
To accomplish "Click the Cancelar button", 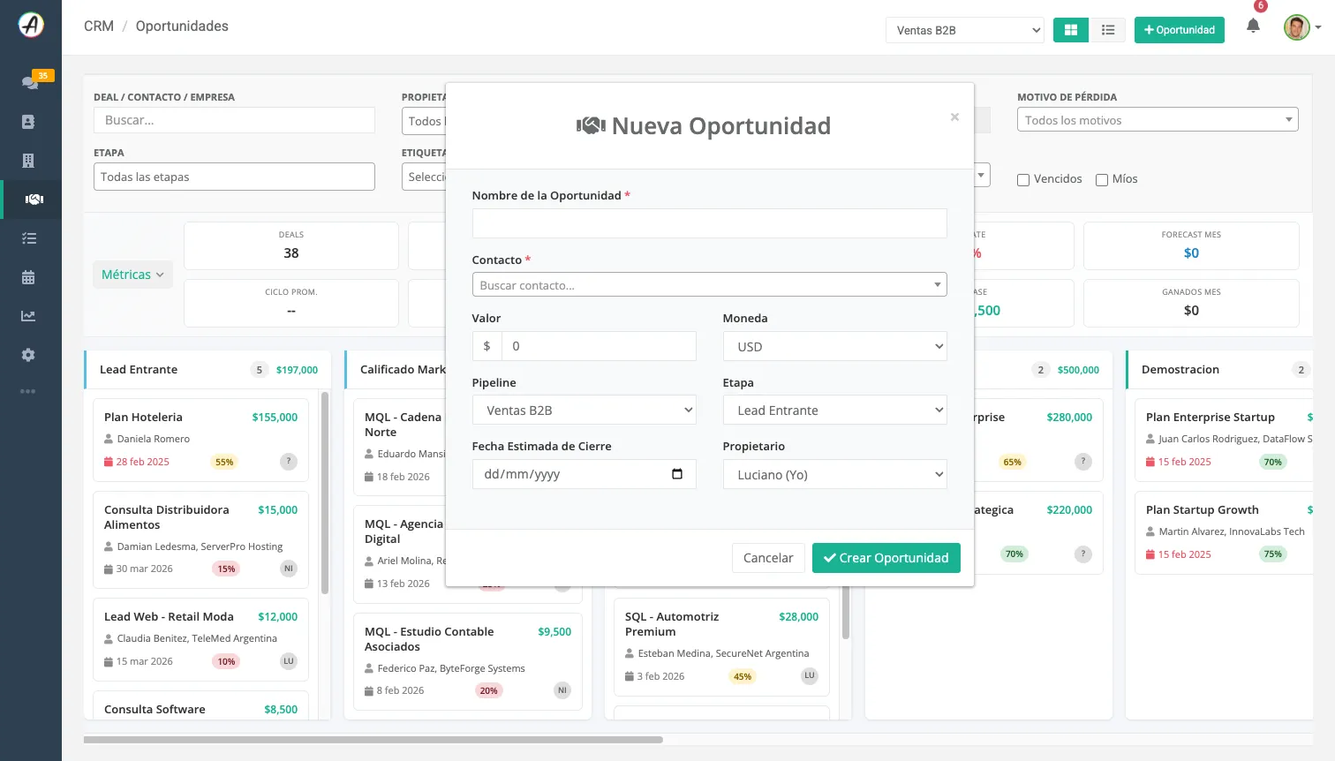I will click(x=768, y=558).
